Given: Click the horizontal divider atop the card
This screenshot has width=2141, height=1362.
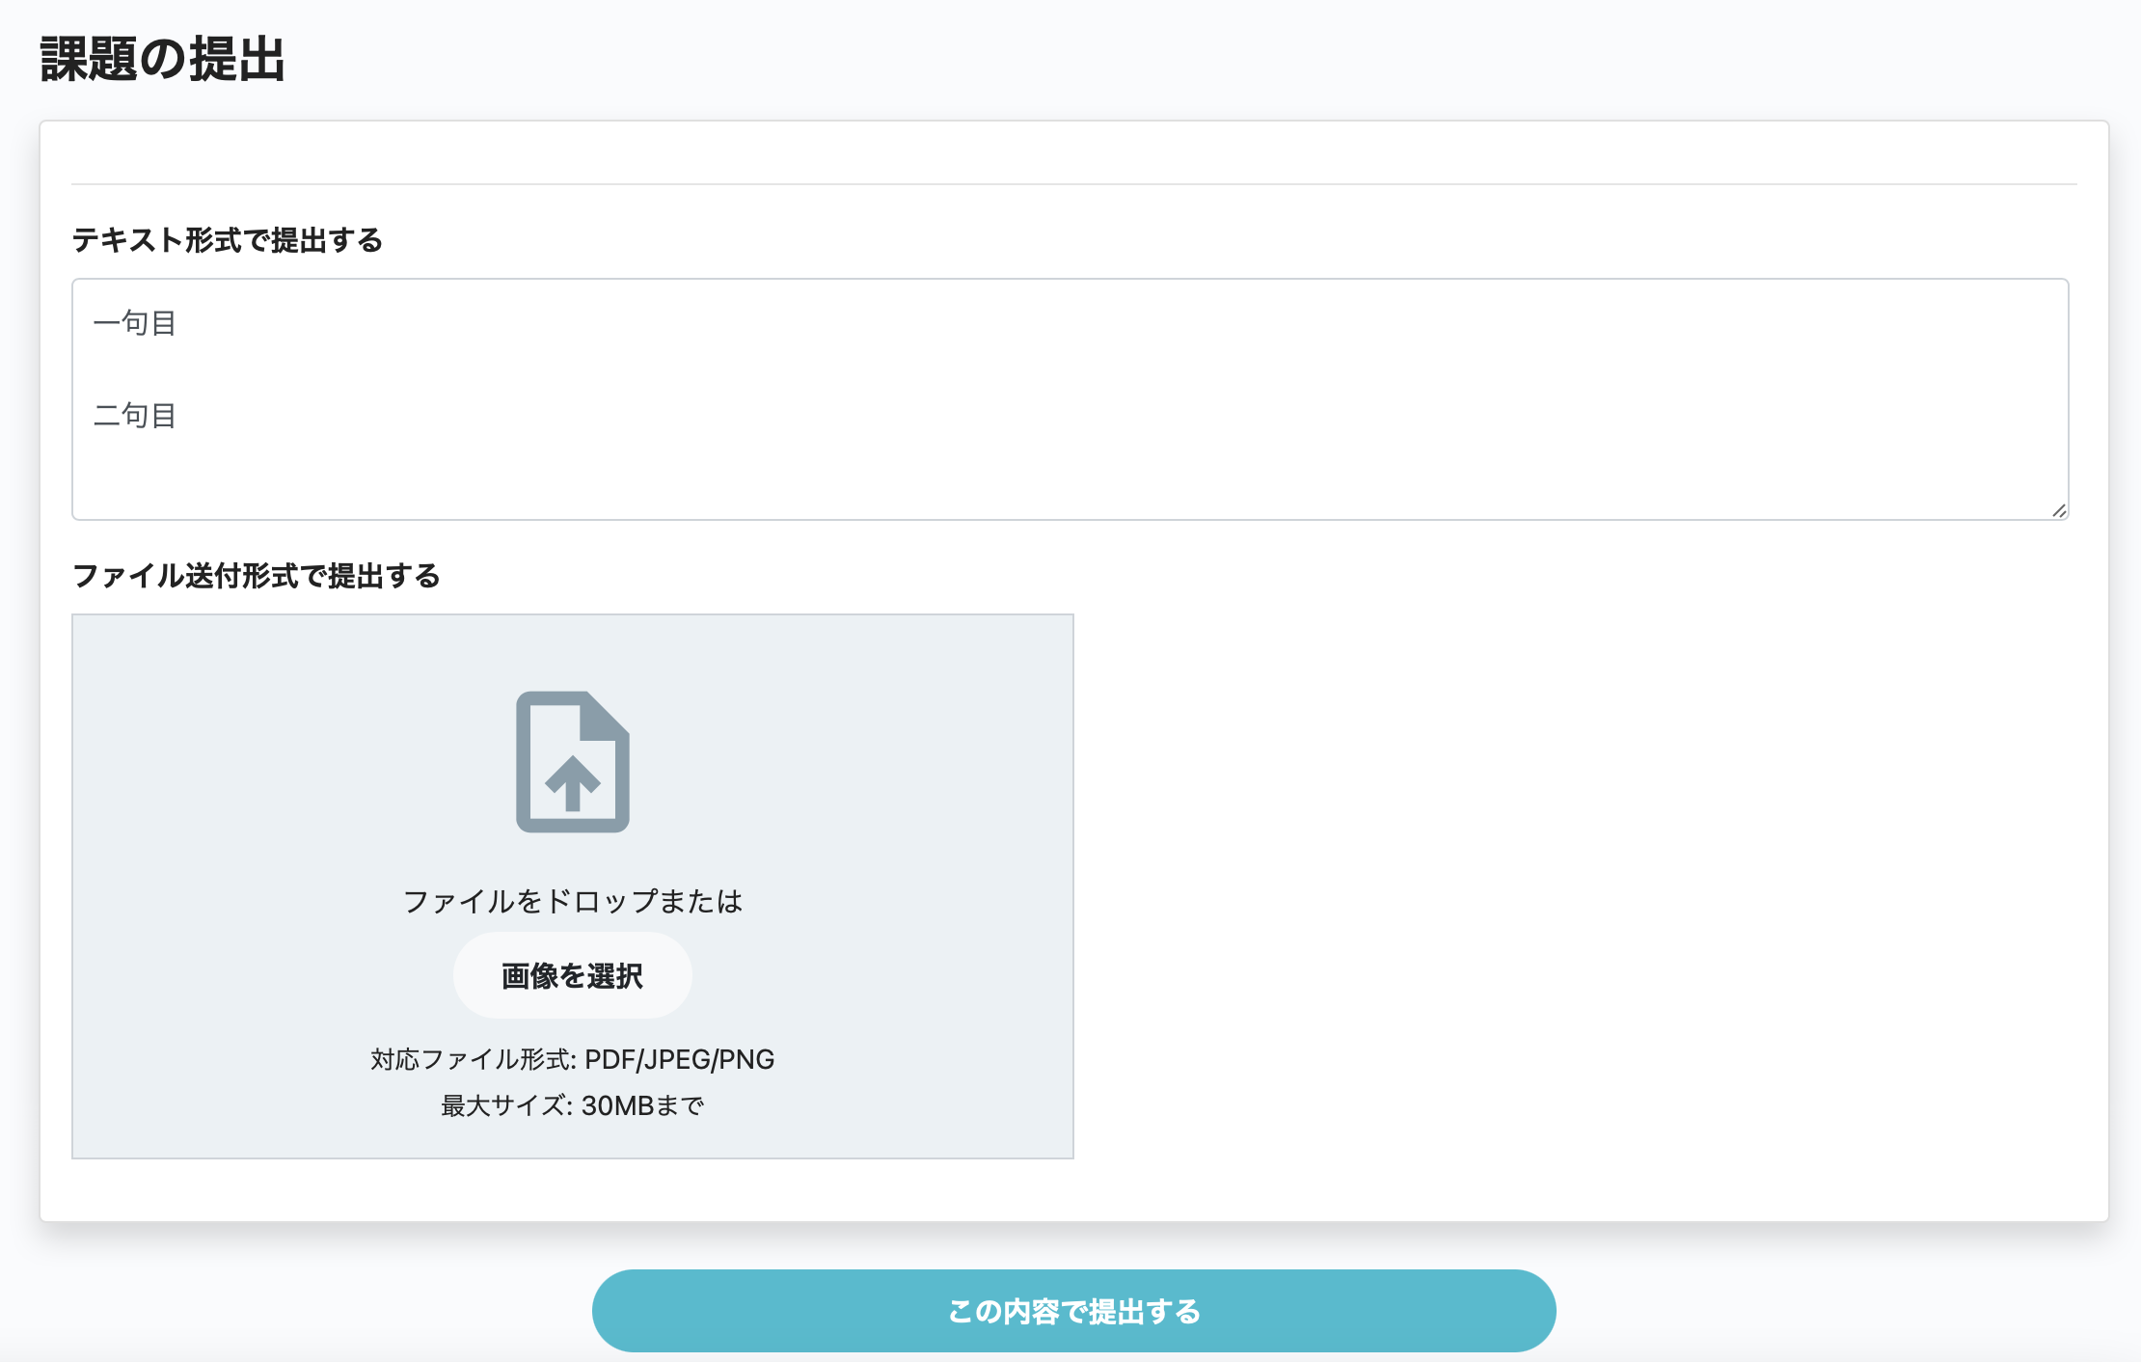Looking at the screenshot, I should [1073, 183].
